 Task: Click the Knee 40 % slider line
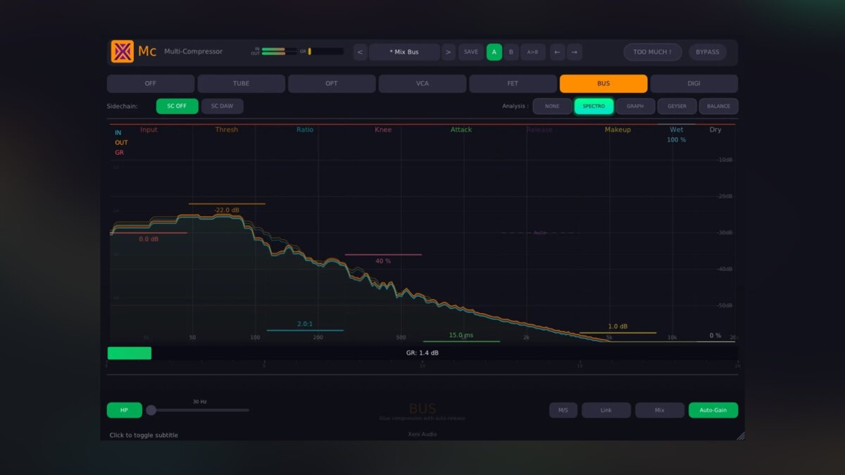click(x=383, y=255)
